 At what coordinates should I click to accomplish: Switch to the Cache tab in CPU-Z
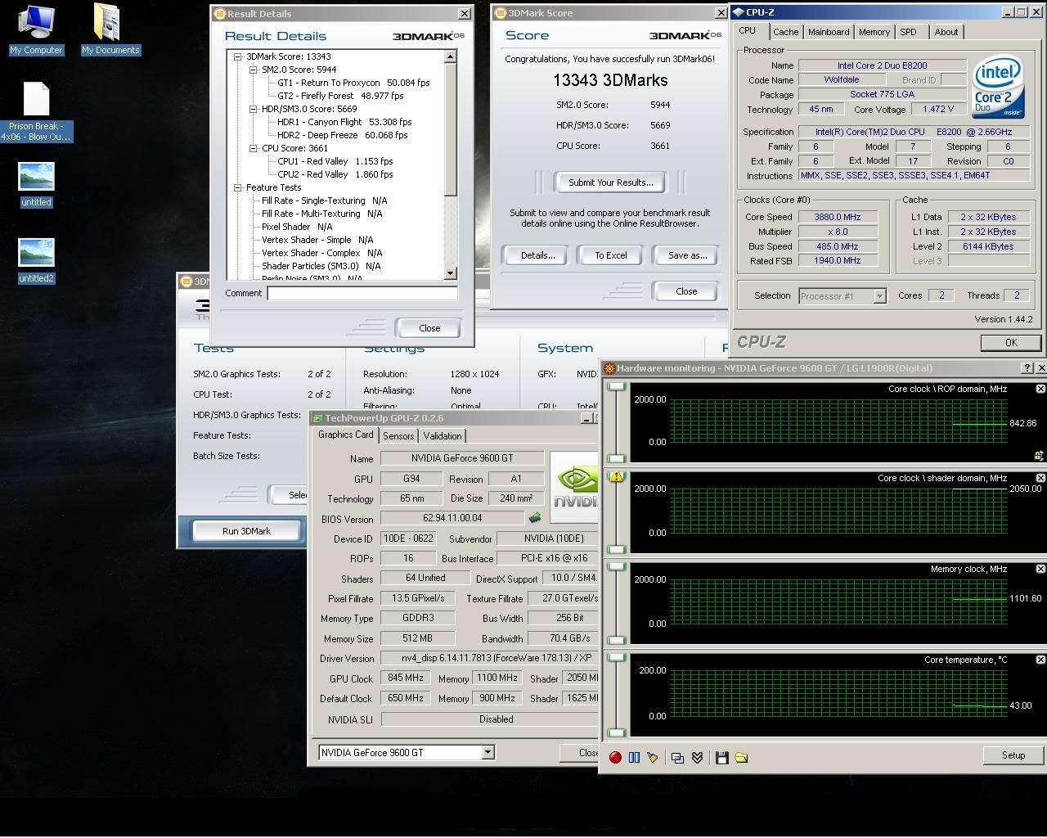[x=785, y=32]
